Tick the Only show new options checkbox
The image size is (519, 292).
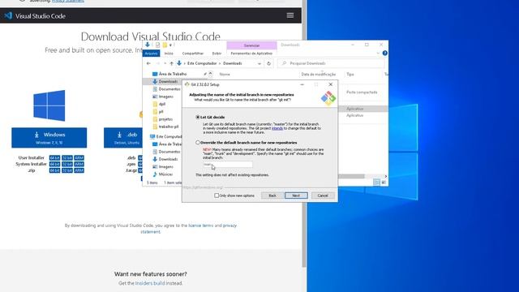click(217, 195)
